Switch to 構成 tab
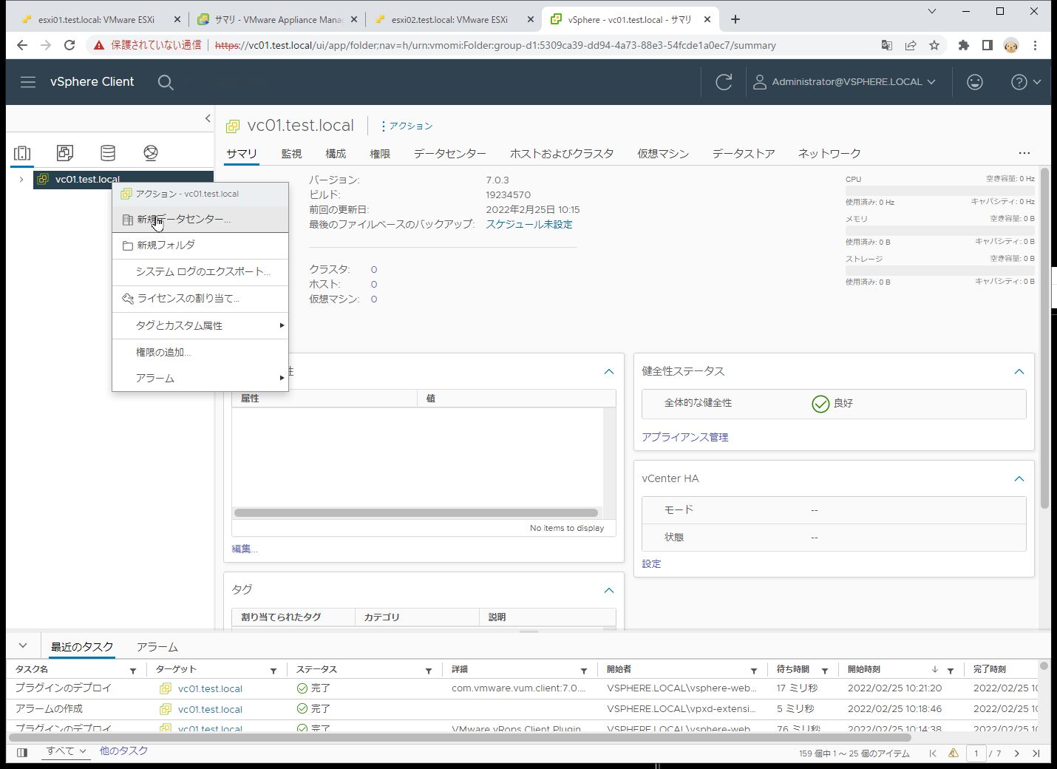This screenshot has width=1057, height=769. pos(336,153)
